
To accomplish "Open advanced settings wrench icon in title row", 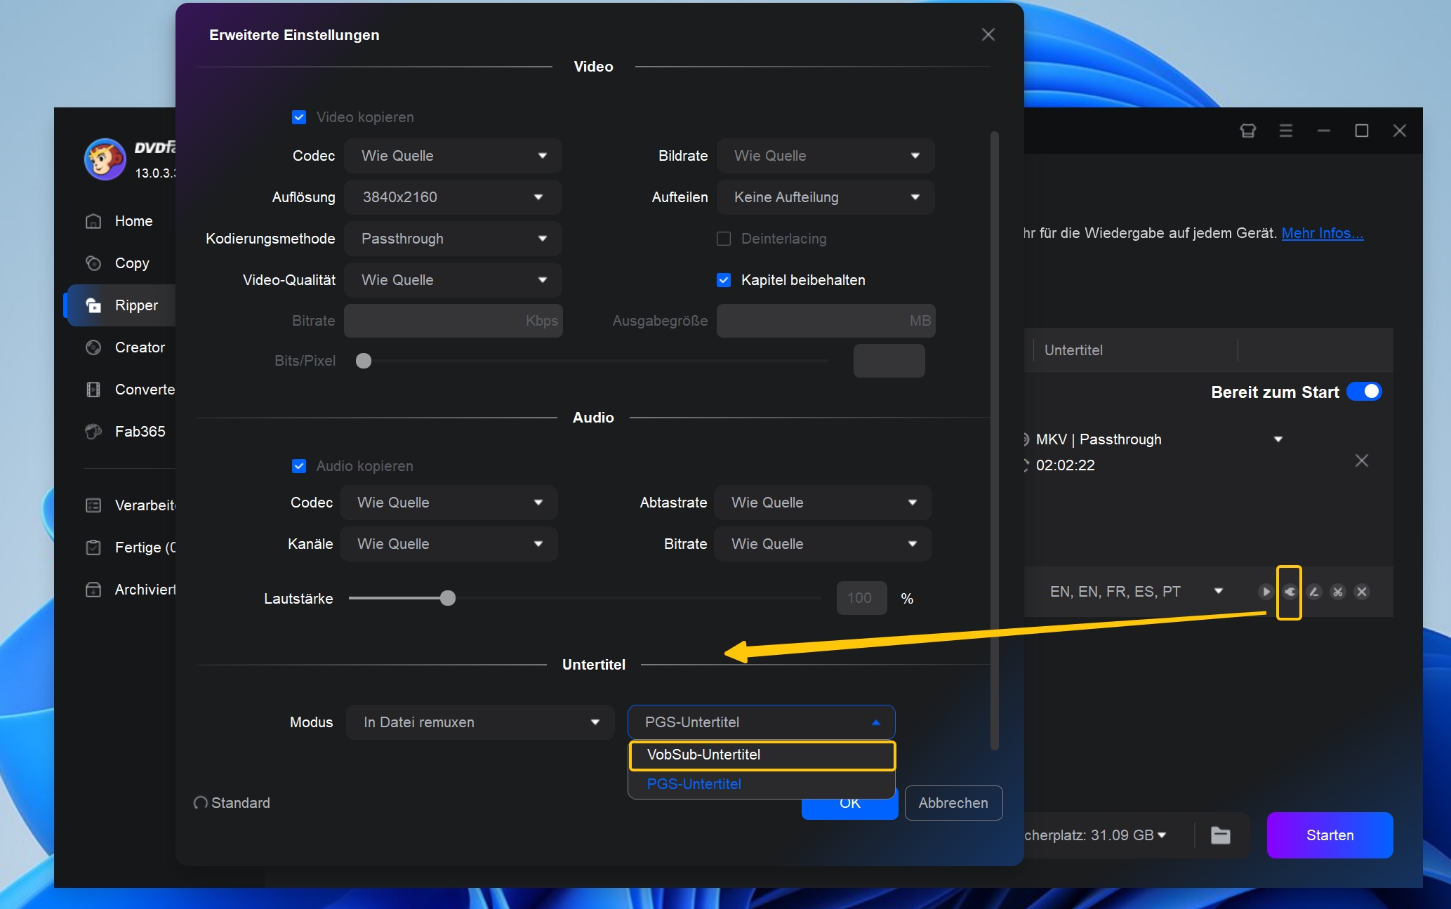I will (1290, 592).
